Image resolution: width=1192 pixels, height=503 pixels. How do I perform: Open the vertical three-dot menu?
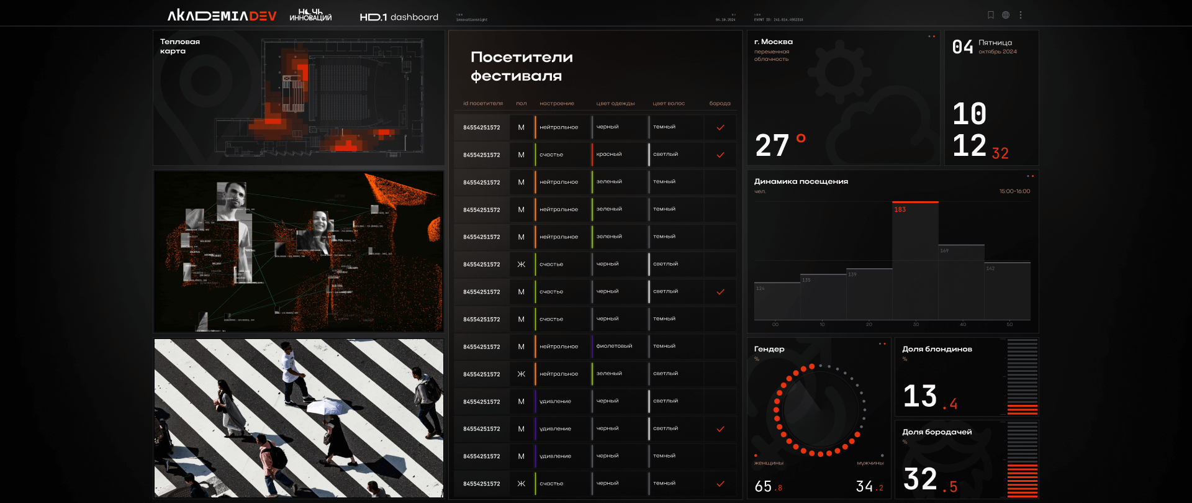pyautogui.click(x=1021, y=15)
